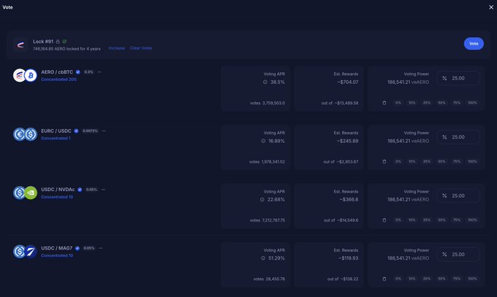Open the Concentrated 10 link under USDC / MAG7
The image size is (497, 297).
tap(57, 255)
